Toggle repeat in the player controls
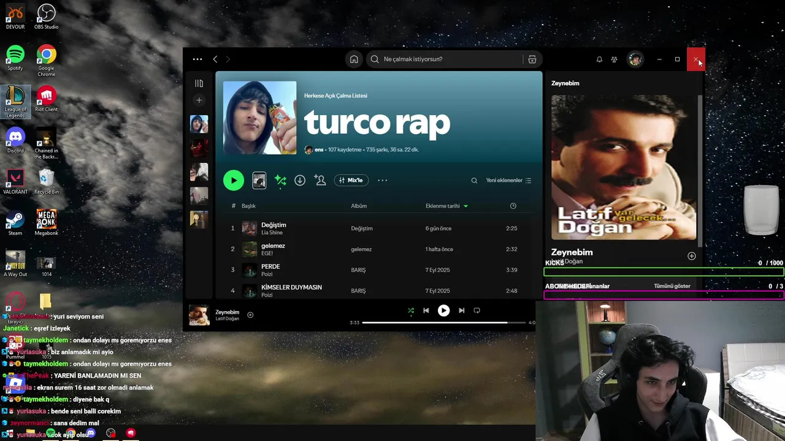This screenshot has width=785, height=441. point(477,311)
